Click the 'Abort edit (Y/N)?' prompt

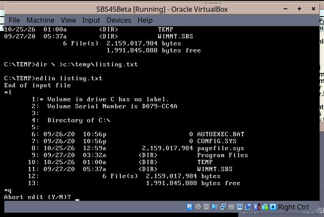(37, 197)
